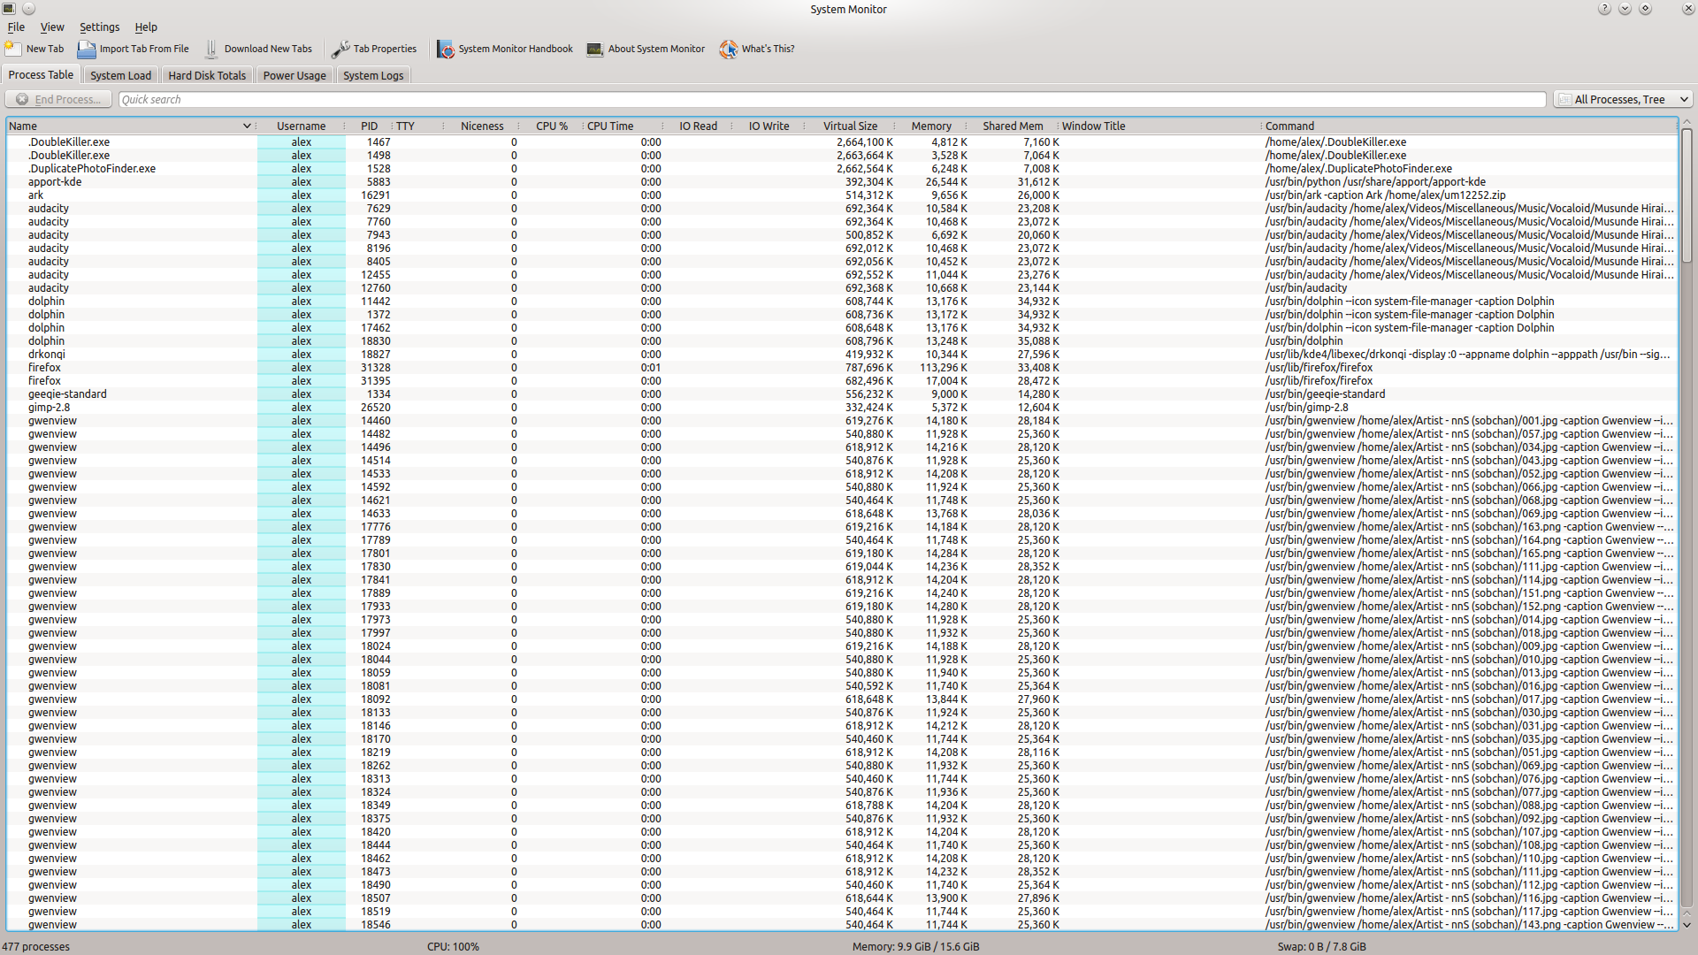Click in the Quick search field
1698x955 pixels.
tap(831, 99)
